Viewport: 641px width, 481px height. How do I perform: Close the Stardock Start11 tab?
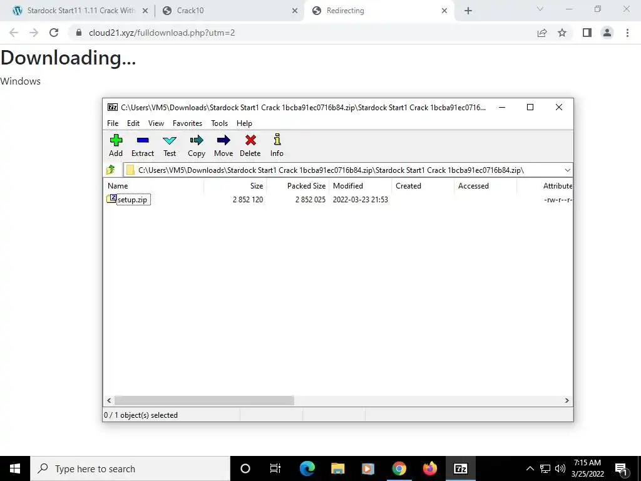click(145, 11)
